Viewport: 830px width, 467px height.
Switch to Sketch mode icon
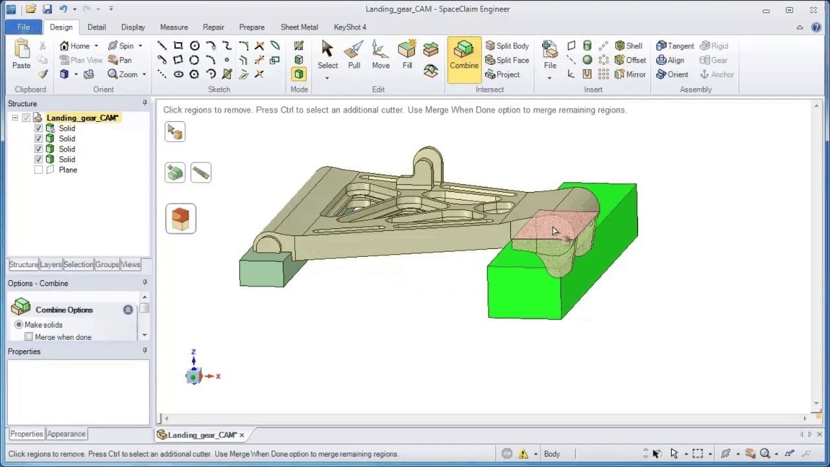299,46
